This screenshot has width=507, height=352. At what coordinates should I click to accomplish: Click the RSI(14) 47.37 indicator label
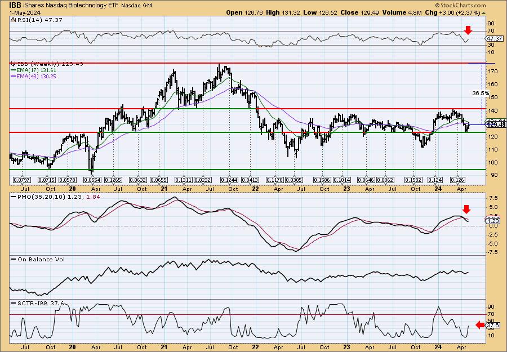coord(37,20)
